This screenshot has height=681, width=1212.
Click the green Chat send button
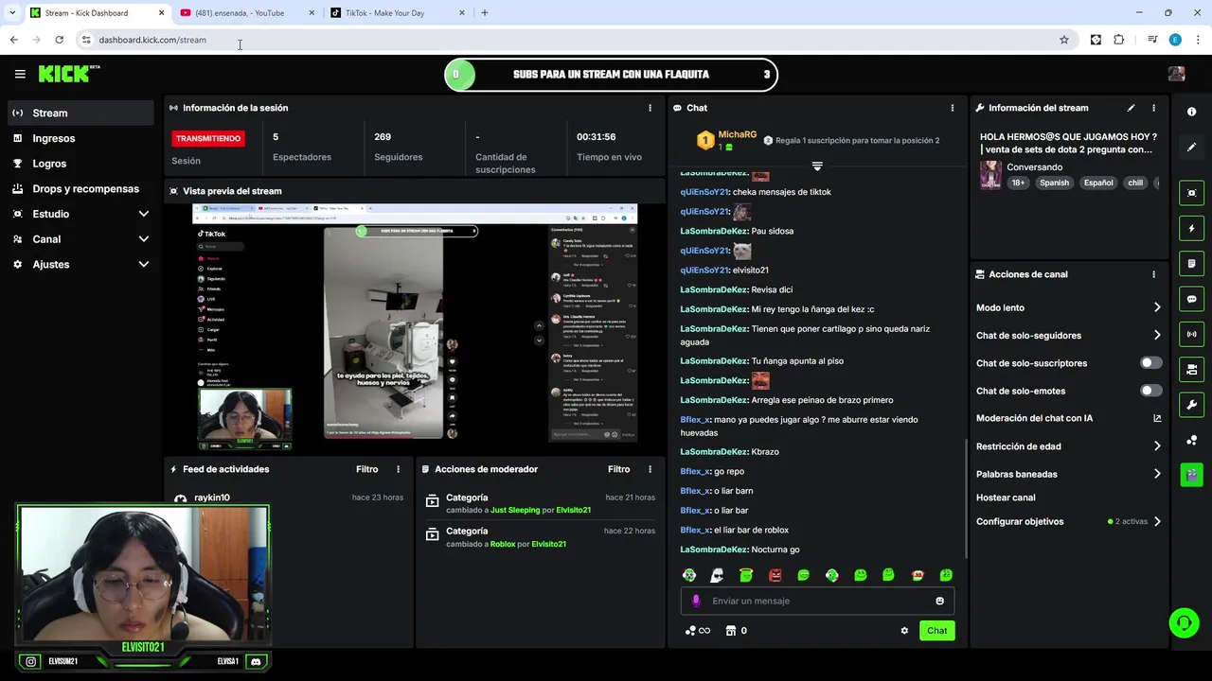936,631
